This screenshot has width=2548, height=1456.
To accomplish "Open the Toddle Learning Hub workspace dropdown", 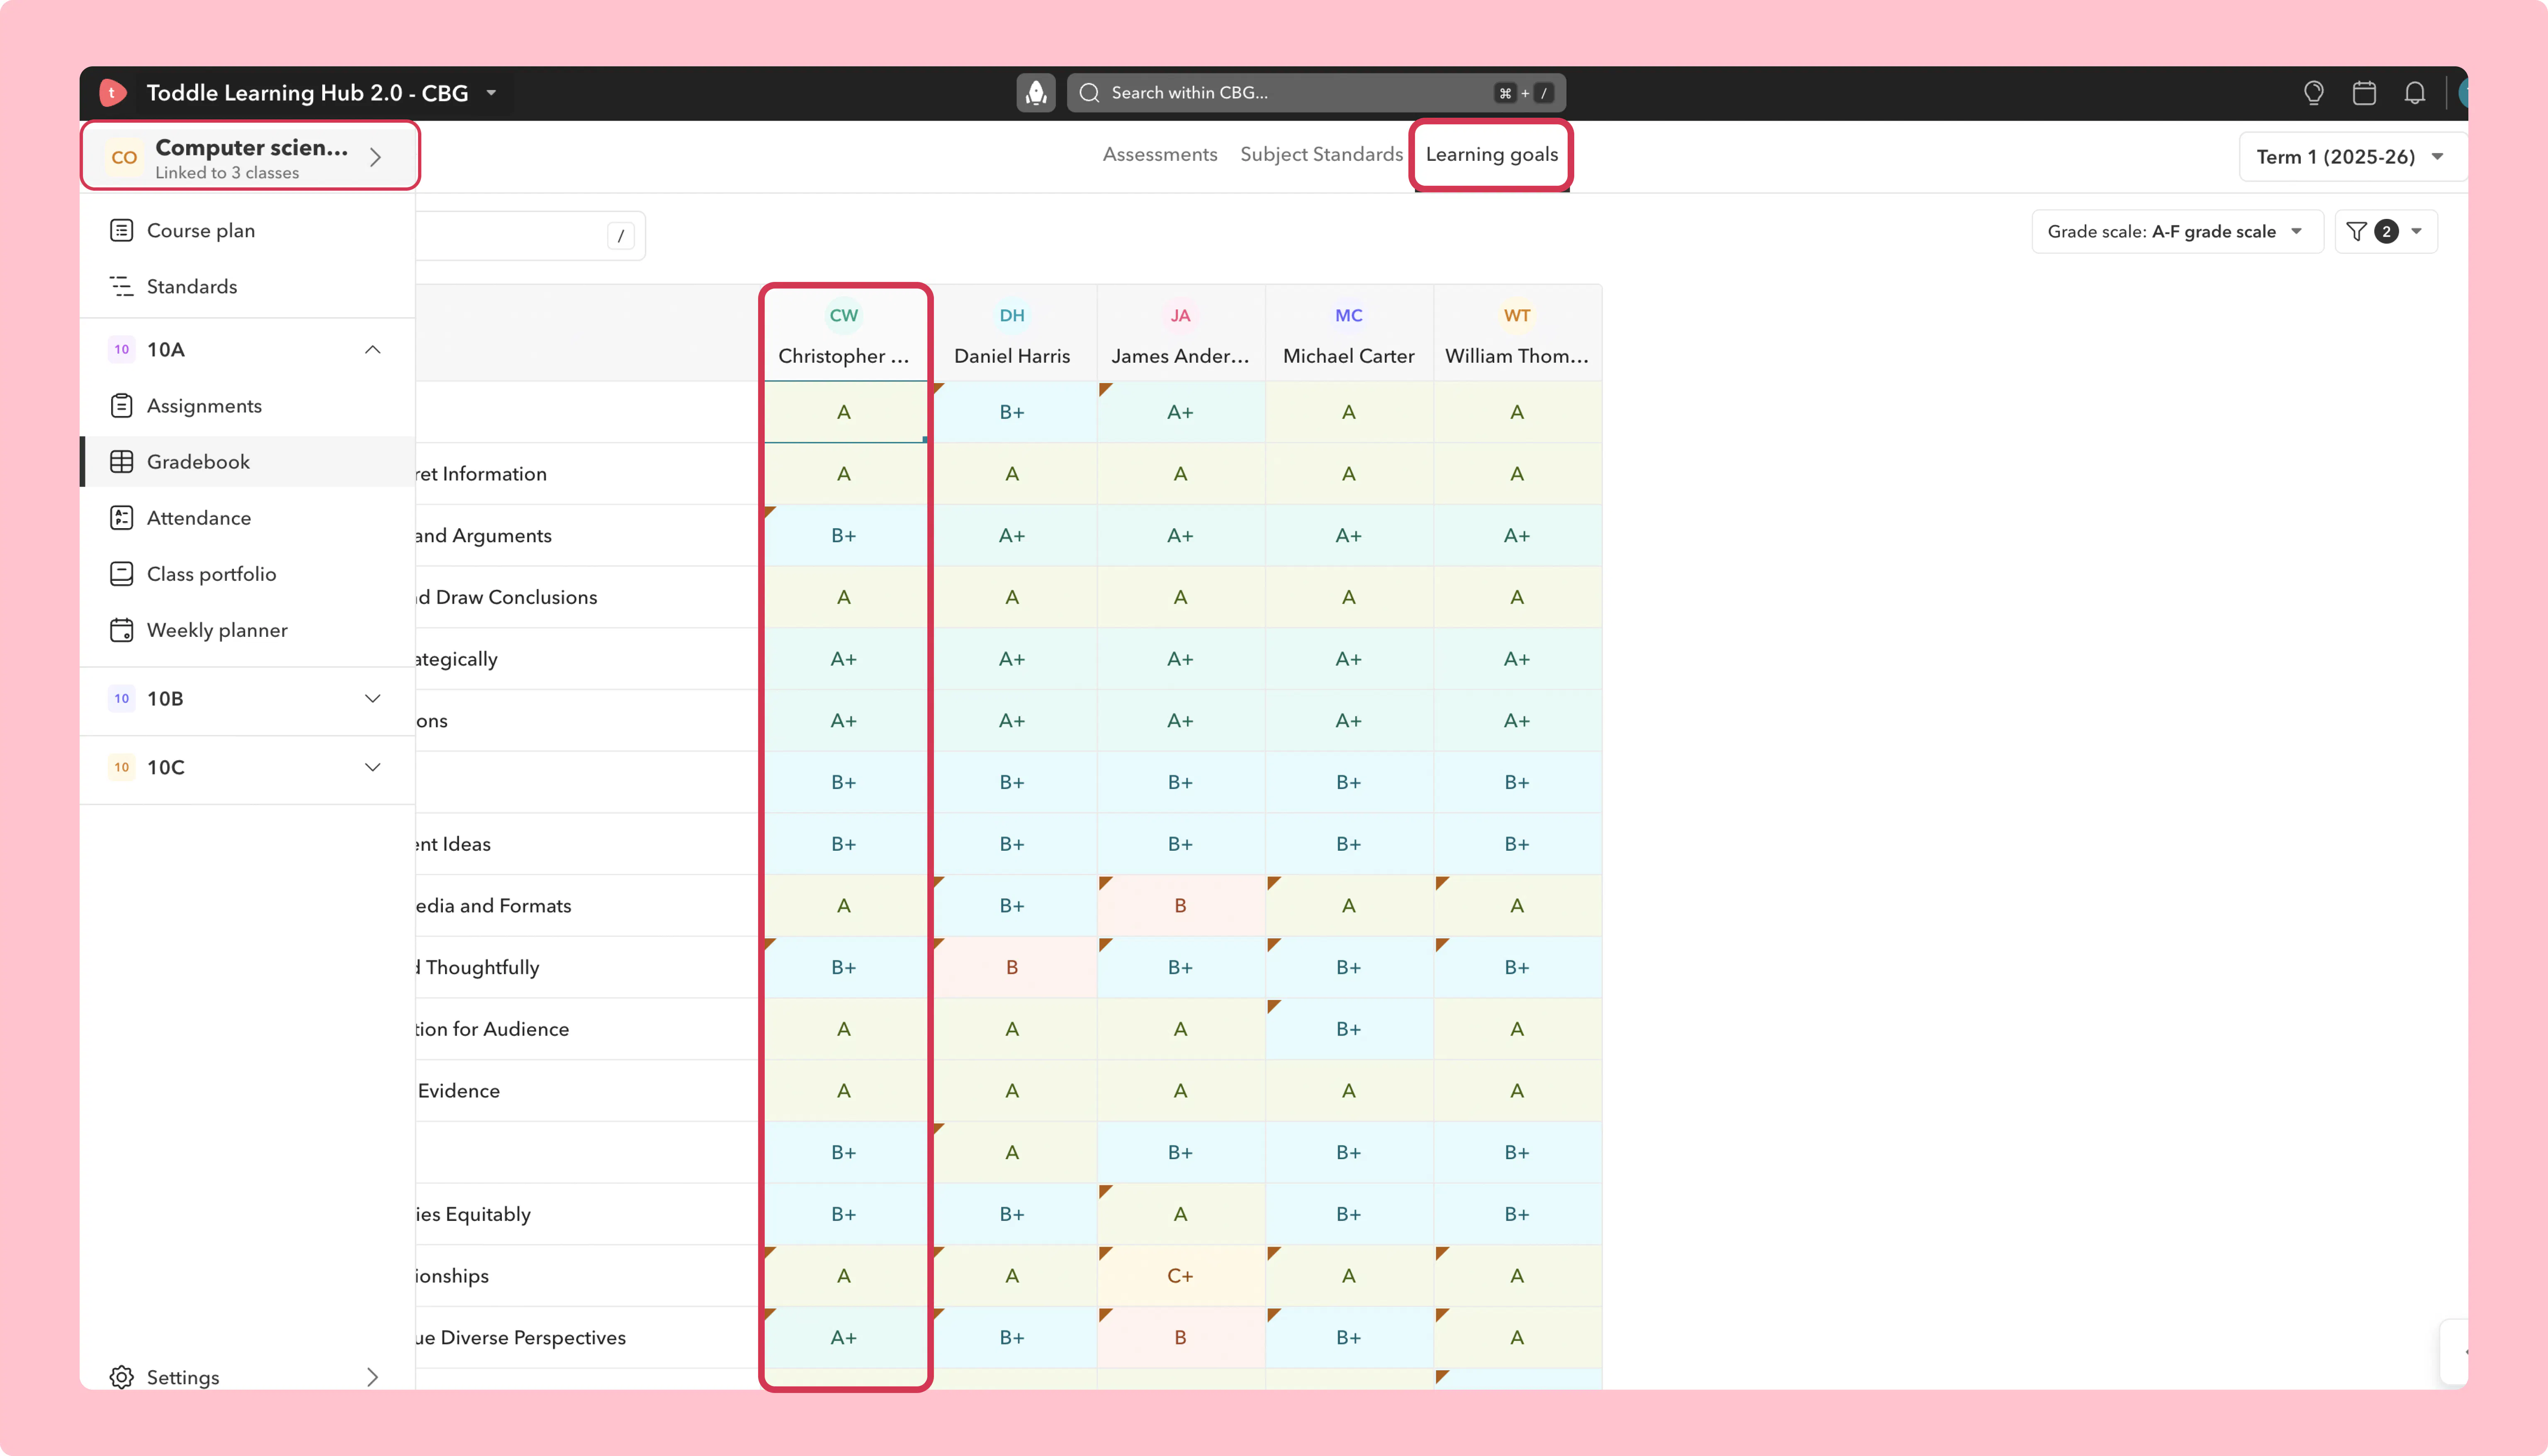I will (491, 93).
